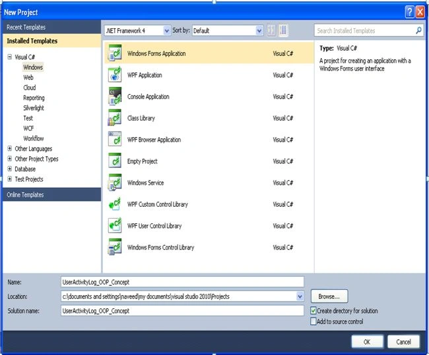Select the 'Console Application' template name
This screenshot has height=355, width=429.
[x=148, y=96]
